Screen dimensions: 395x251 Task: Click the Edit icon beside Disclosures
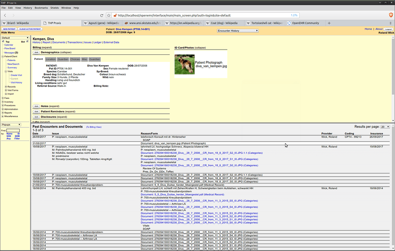click(x=36, y=117)
